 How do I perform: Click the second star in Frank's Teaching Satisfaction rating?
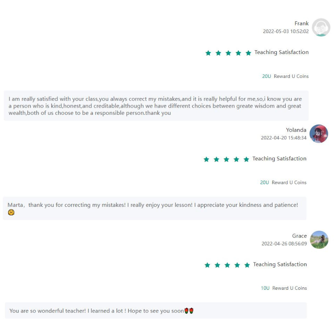tap(218, 53)
